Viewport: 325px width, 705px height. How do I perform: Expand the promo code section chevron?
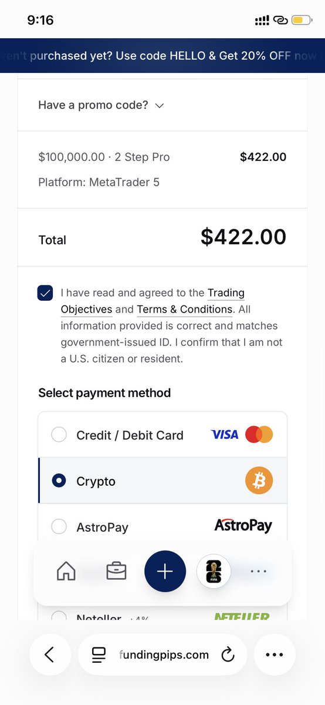point(160,106)
